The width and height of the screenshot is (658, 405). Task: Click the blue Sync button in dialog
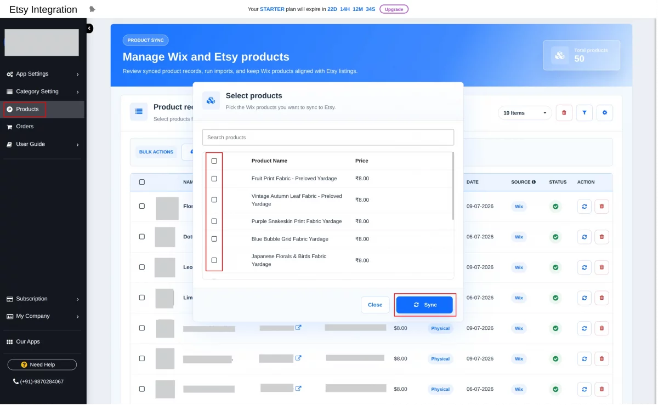point(425,305)
